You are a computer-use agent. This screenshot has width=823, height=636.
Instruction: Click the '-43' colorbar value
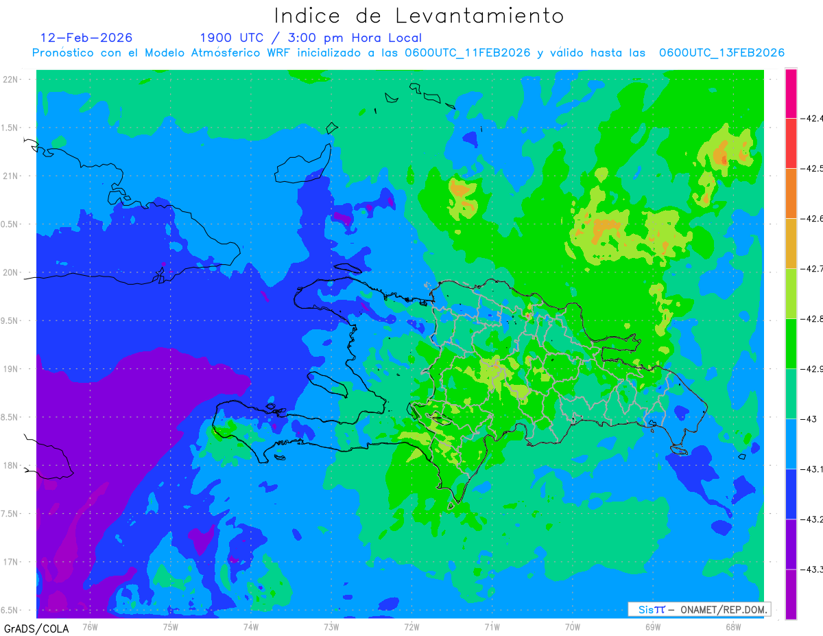(809, 419)
